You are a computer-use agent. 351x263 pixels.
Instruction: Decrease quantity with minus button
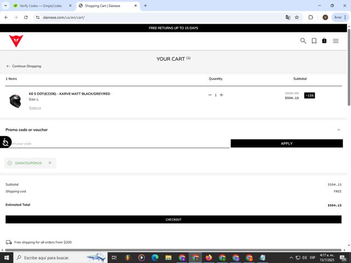click(210, 95)
